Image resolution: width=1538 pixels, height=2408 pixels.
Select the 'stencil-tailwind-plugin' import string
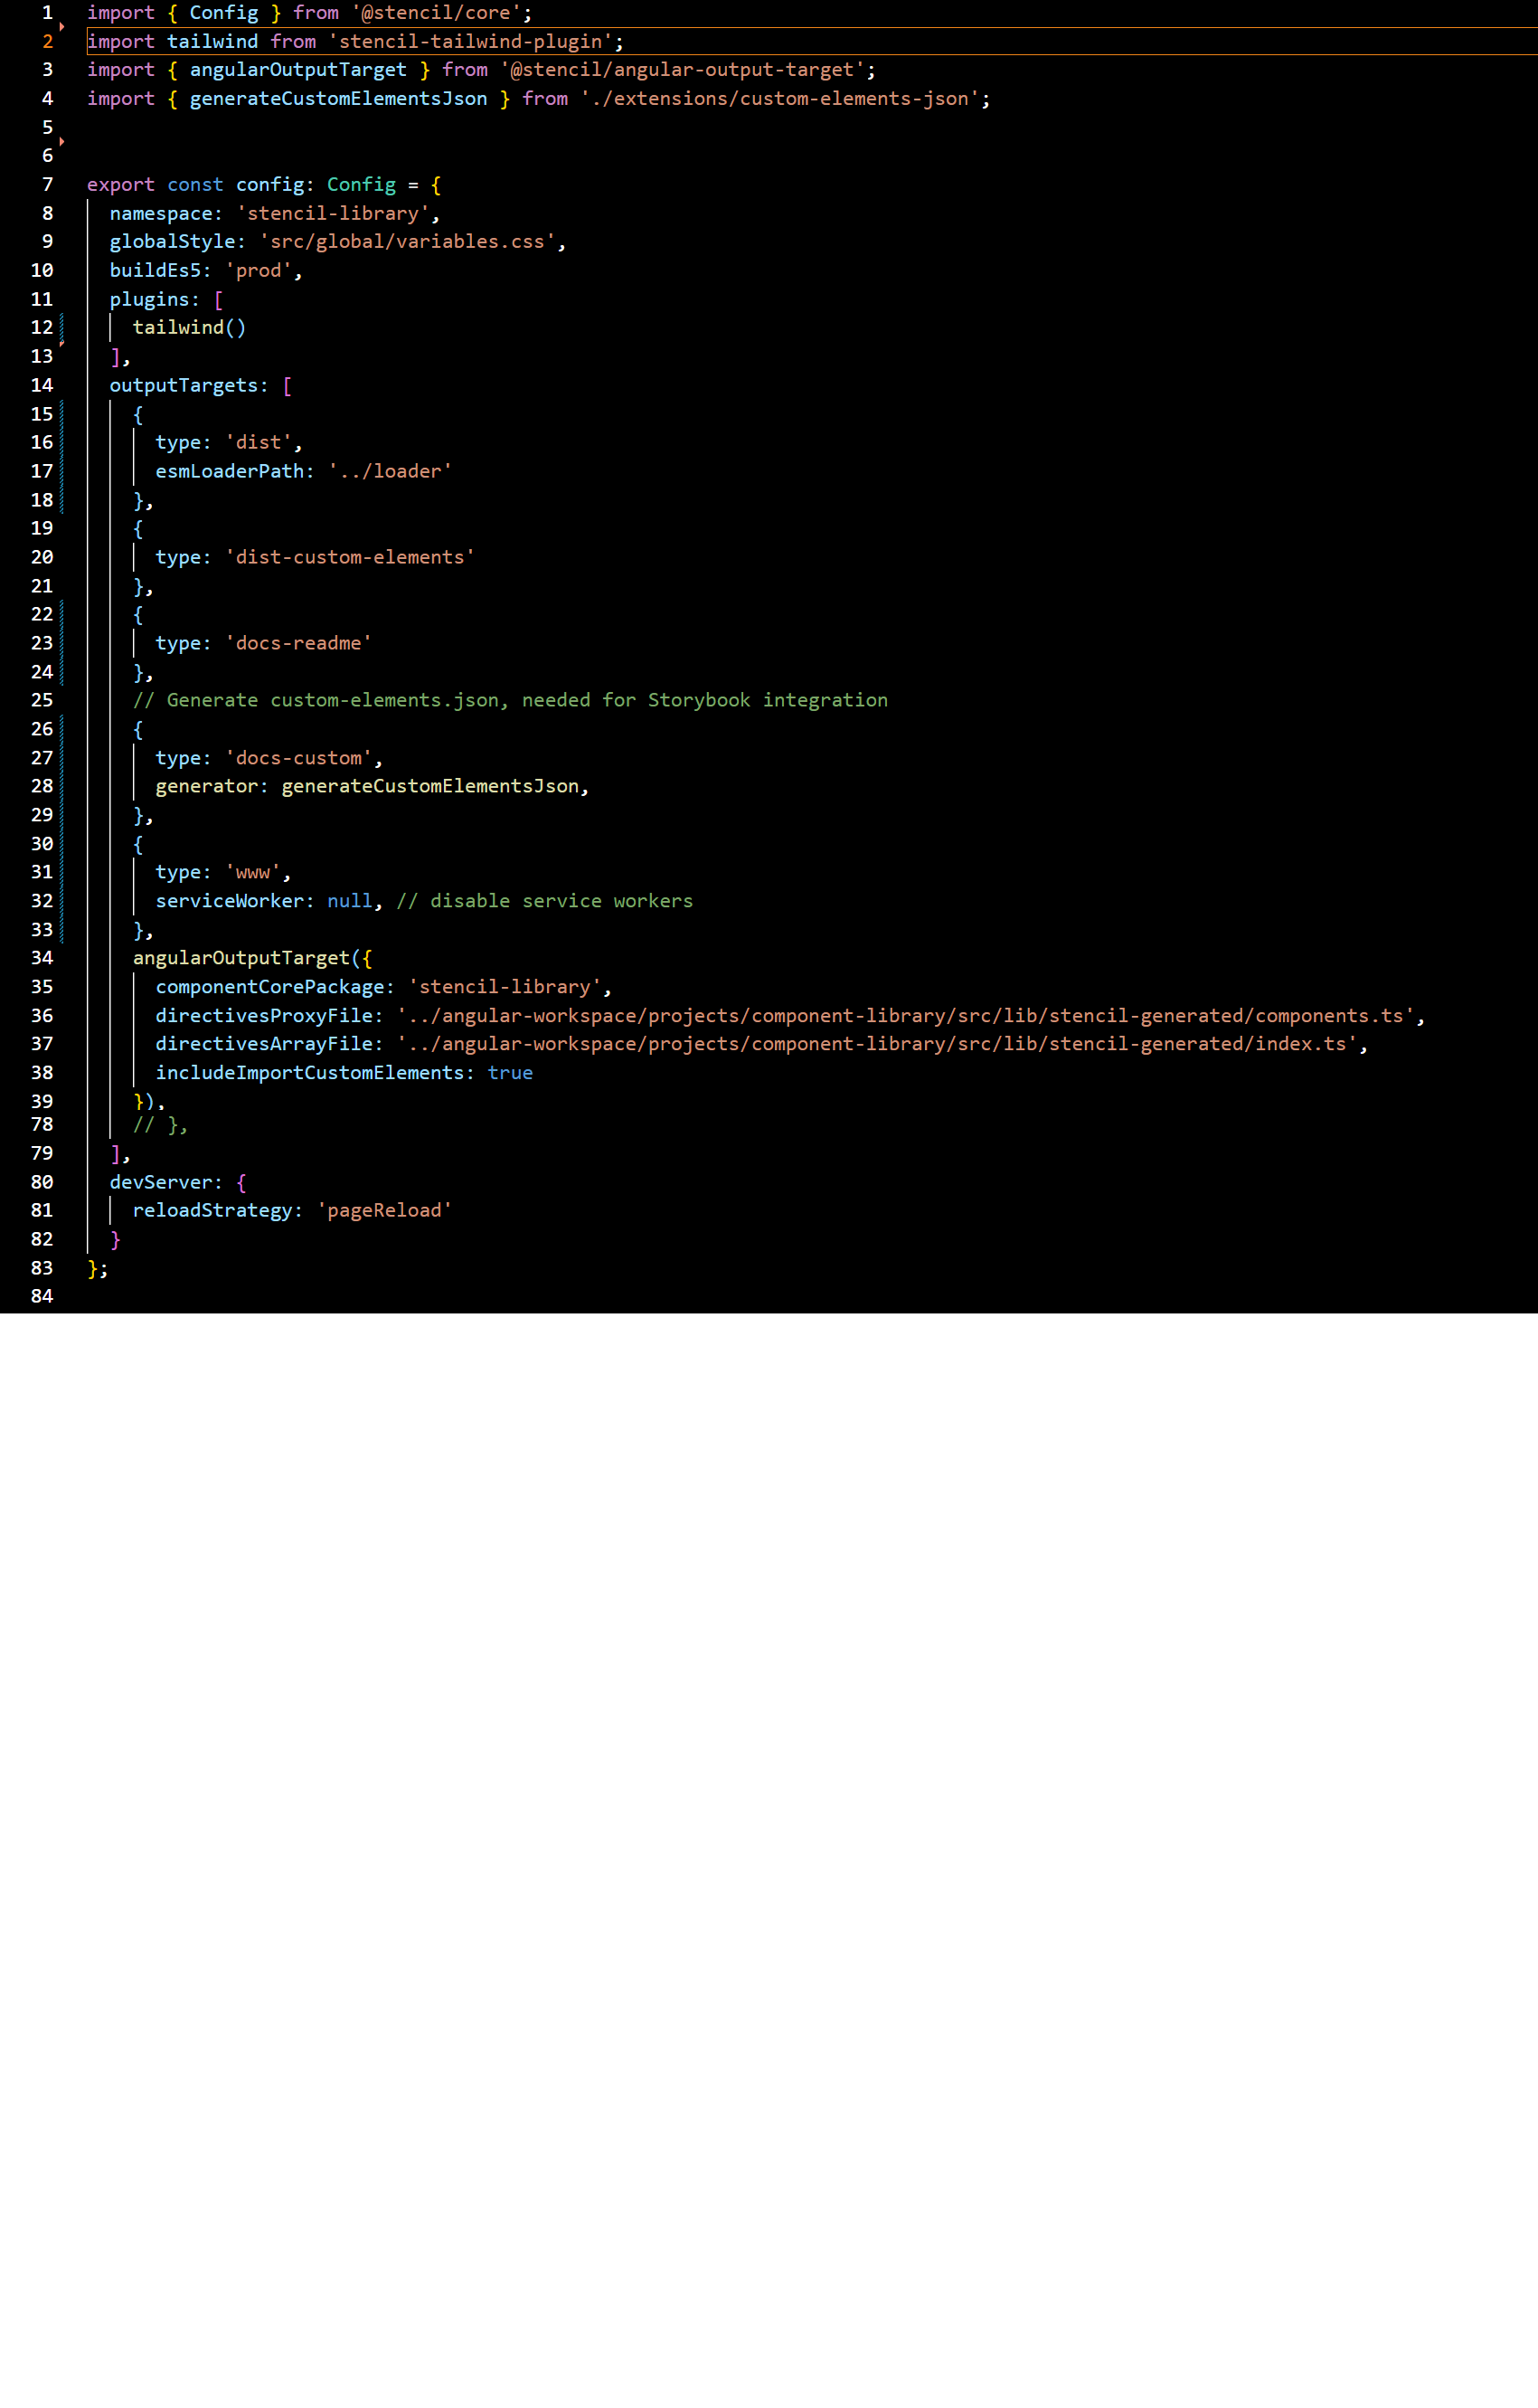(471, 42)
